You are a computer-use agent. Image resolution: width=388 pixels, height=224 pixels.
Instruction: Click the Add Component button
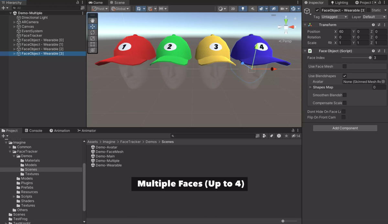click(345, 128)
